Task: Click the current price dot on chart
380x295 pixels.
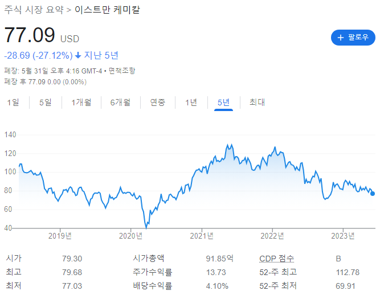Action: pyautogui.click(x=373, y=194)
